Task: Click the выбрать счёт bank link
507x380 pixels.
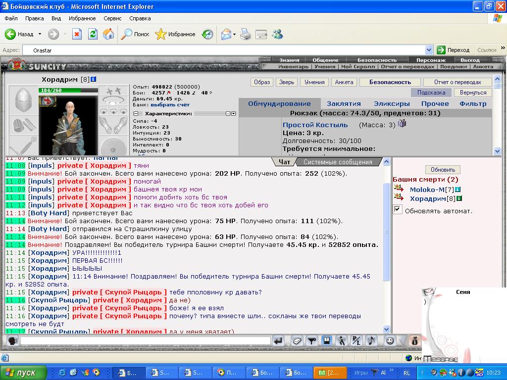Action: pos(170,105)
